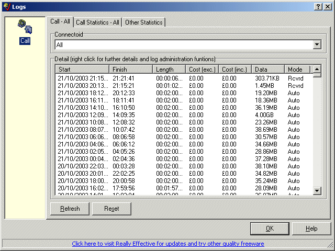Open the Really Effective updates link
The width and height of the screenshot is (335, 251).
(x=168, y=244)
